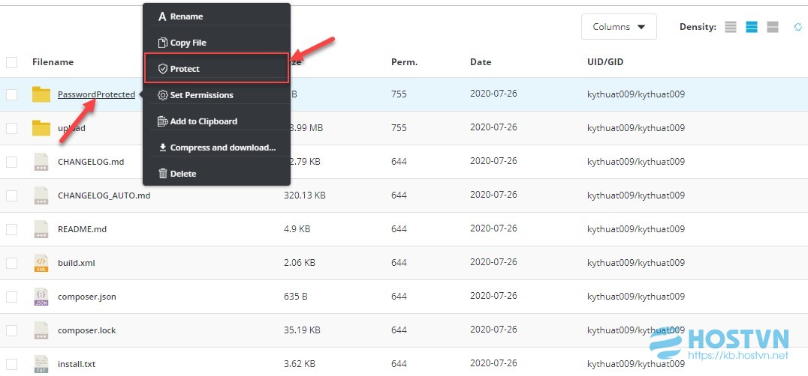Check the upload folder row checkbox
This screenshot has width=808, height=376.
point(11,128)
